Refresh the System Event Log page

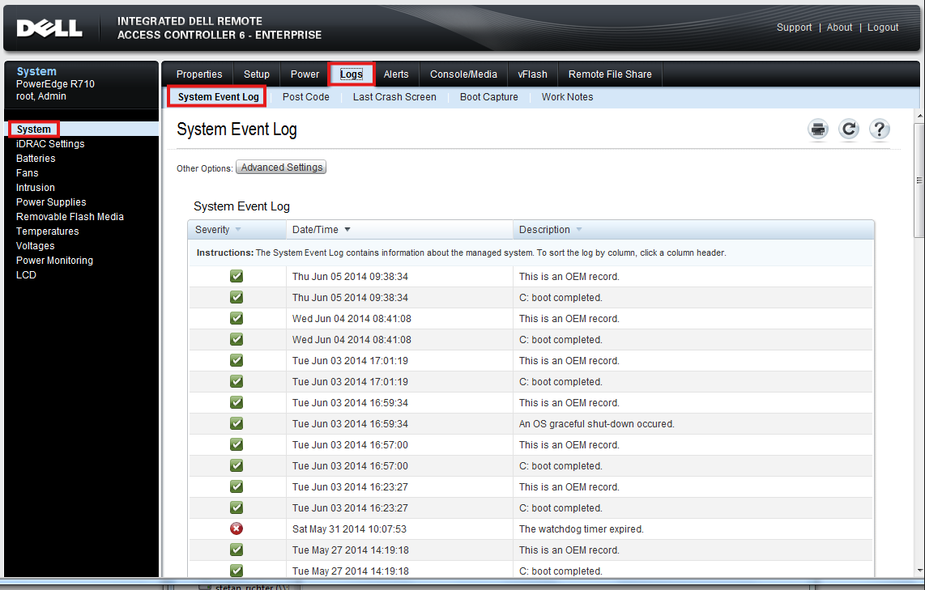click(848, 129)
